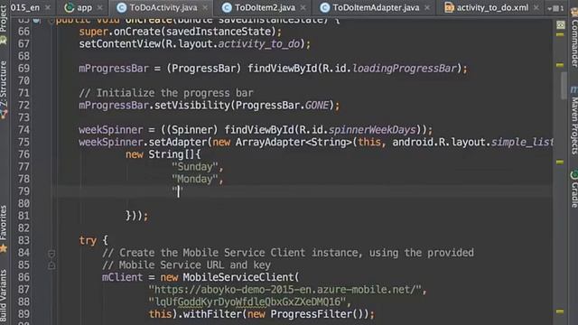Click the Maven Projects m icon

[x=574, y=89]
